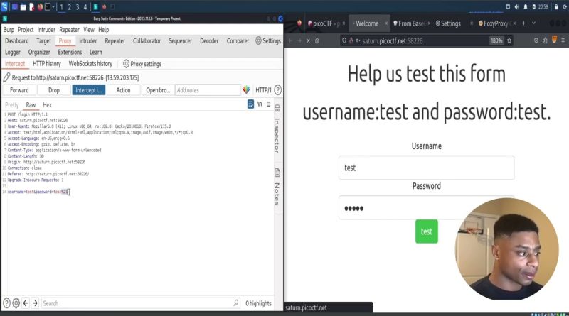Select the Burp Suite taskbar window button
This screenshot has height=316, width=569.
96,7
